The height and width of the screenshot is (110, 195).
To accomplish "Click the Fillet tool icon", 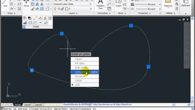I will (47, 9).
